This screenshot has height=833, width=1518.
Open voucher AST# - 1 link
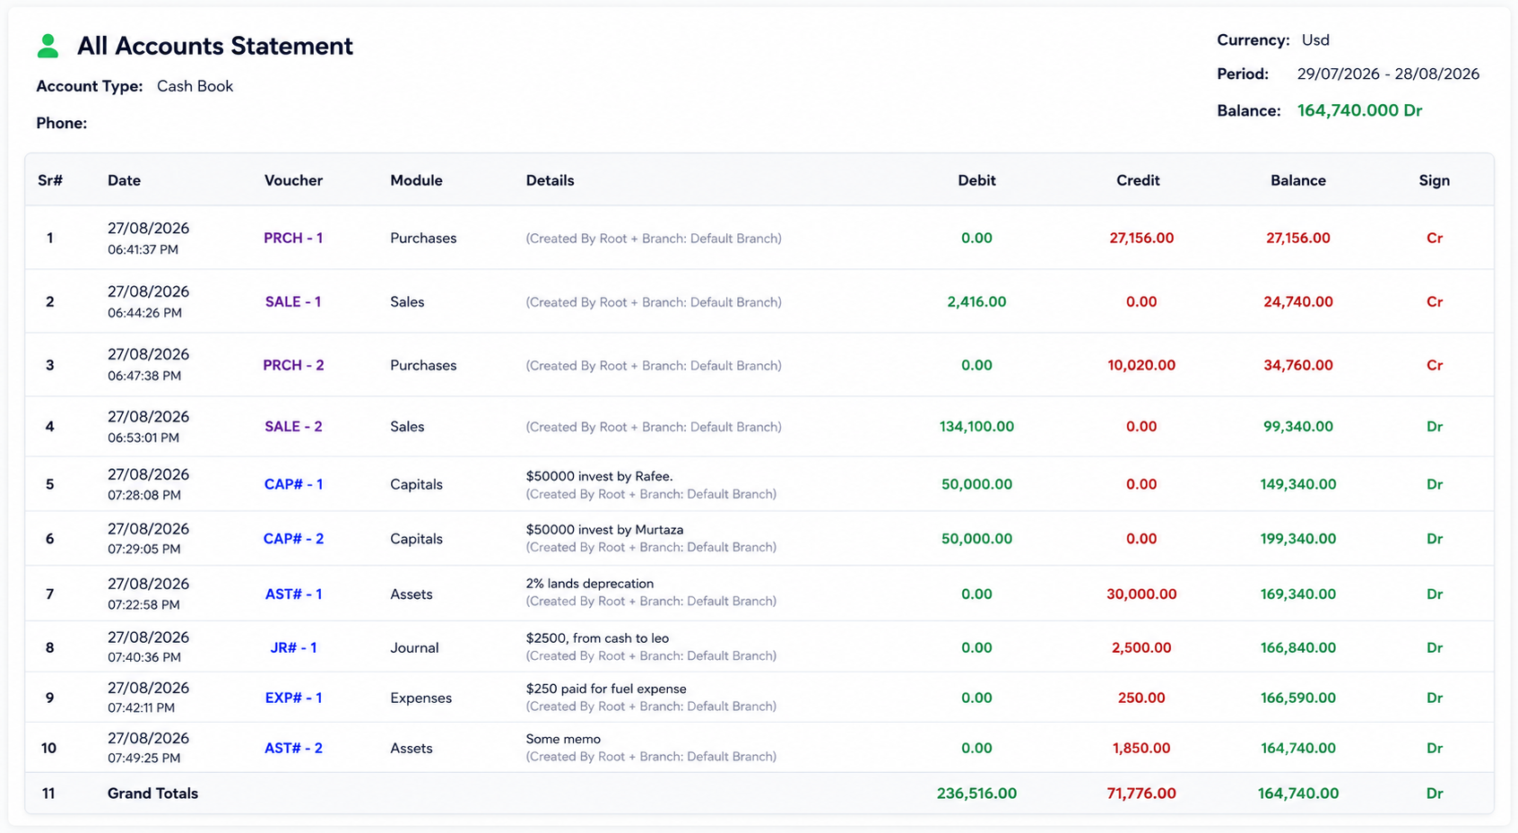click(293, 594)
